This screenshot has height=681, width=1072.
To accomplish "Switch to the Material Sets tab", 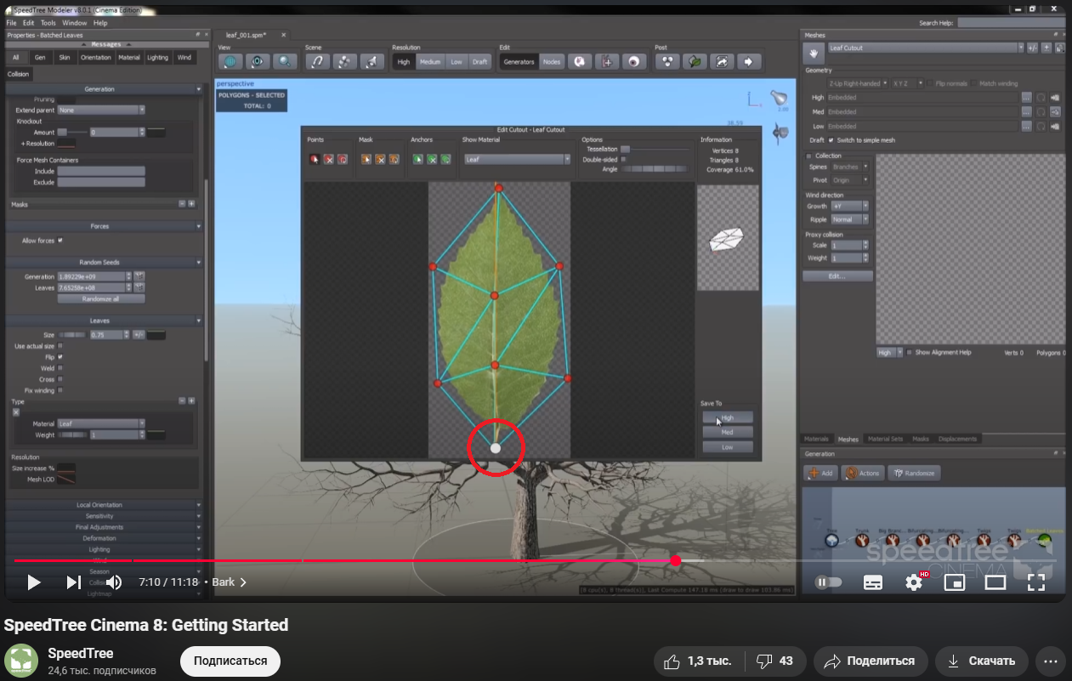I will pos(885,439).
